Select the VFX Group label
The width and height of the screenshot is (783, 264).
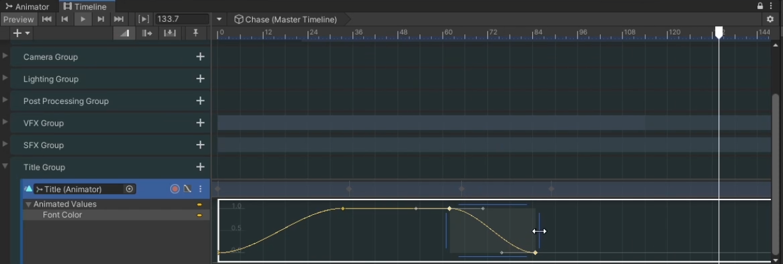[x=43, y=123]
